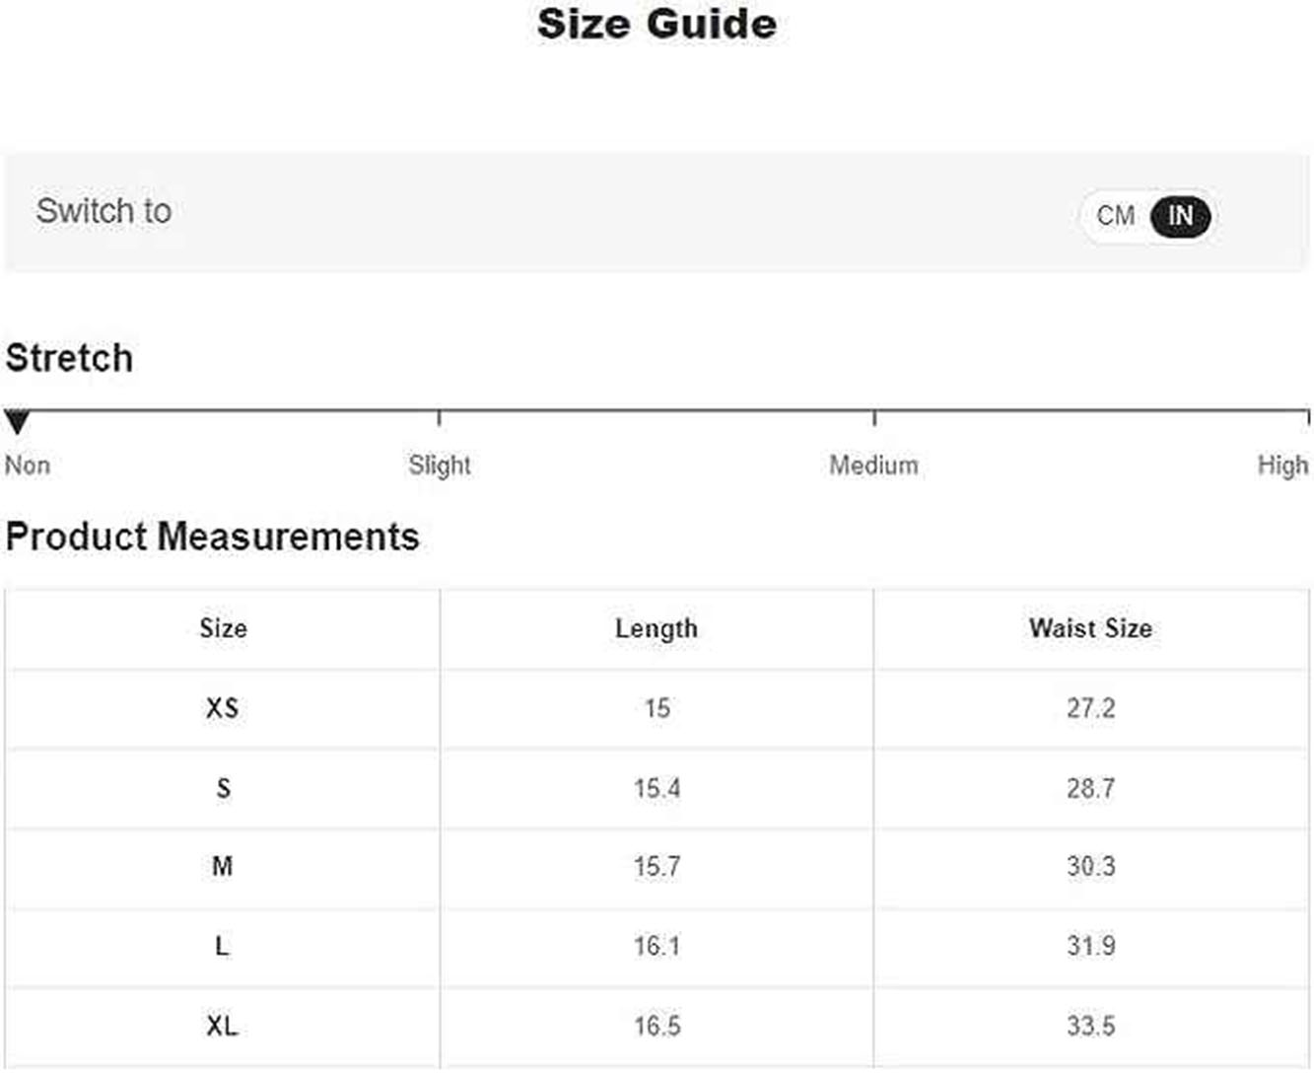Click the Non stretch label

click(x=28, y=465)
